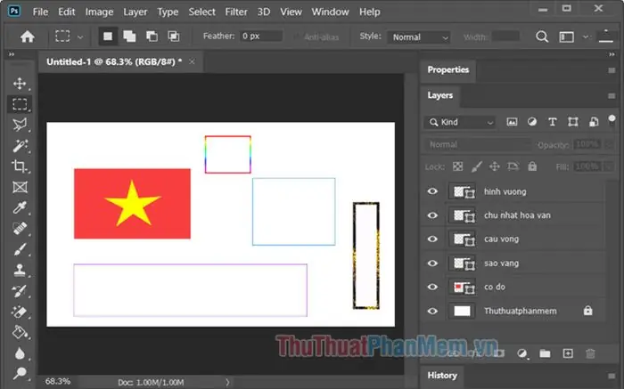Image resolution: width=624 pixels, height=389 pixels.
Task: Open the Kind filter dropdown
Action: (x=460, y=122)
